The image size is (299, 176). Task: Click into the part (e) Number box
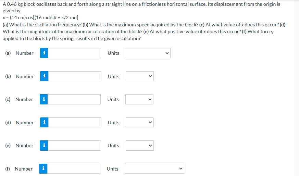74,146
